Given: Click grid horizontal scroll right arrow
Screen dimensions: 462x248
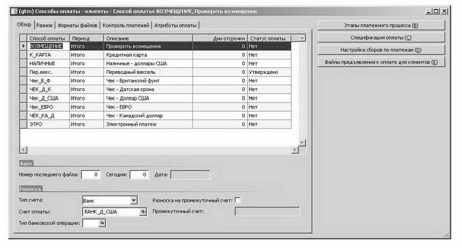Looking at the screenshot, I should [x=295, y=149].
